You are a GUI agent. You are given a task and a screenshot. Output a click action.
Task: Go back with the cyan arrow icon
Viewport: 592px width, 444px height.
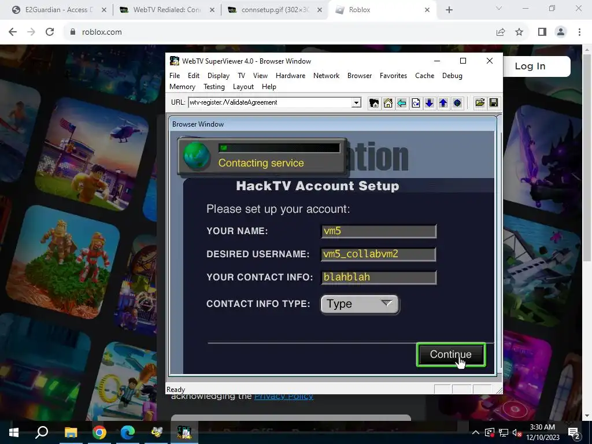click(402, 103)
